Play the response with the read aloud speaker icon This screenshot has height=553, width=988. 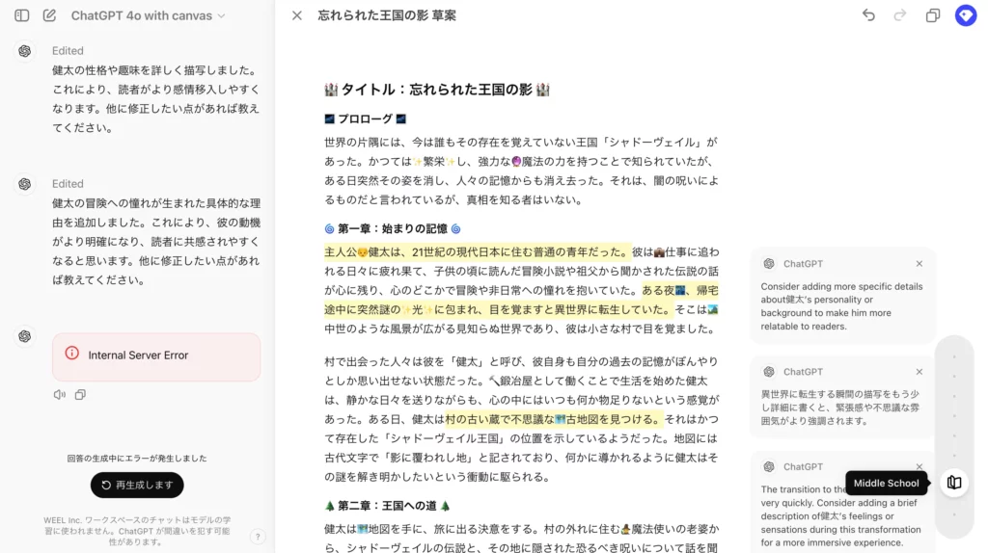(60, 394)
